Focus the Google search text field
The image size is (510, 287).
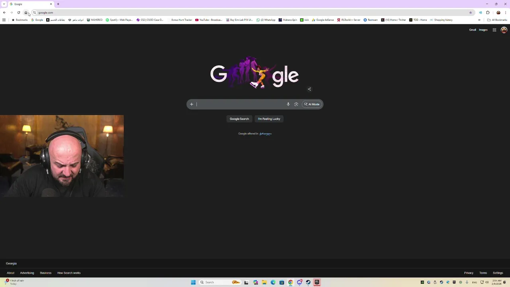point(240,104)
